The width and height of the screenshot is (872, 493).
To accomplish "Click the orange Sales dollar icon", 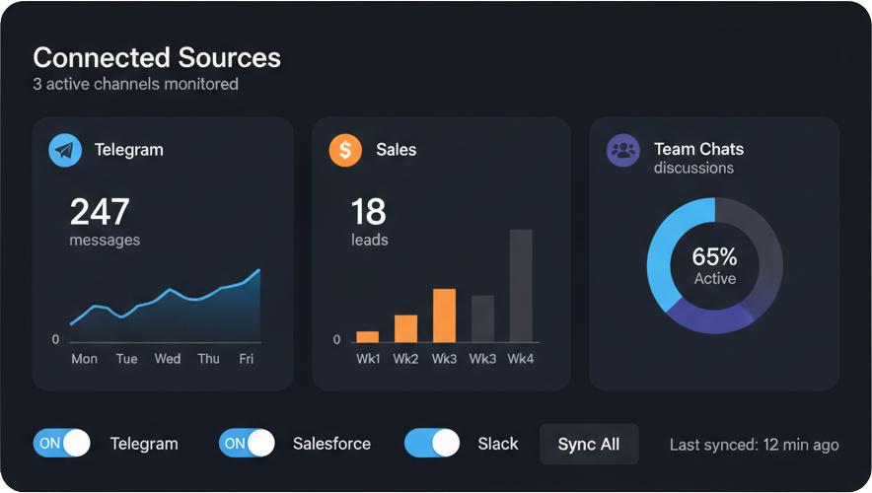I will [x=344, y=150].
